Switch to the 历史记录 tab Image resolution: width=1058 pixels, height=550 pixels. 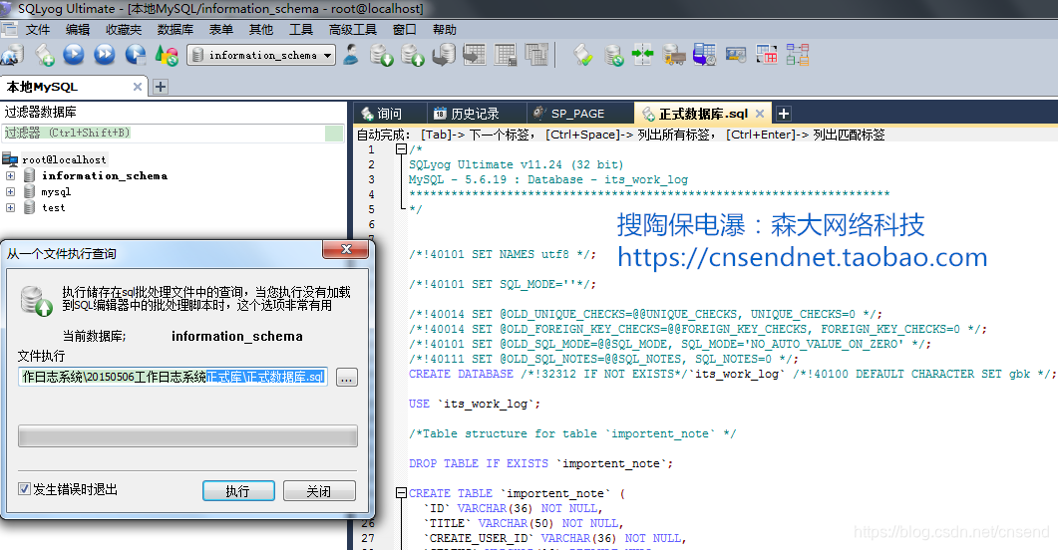pos(475,114)
